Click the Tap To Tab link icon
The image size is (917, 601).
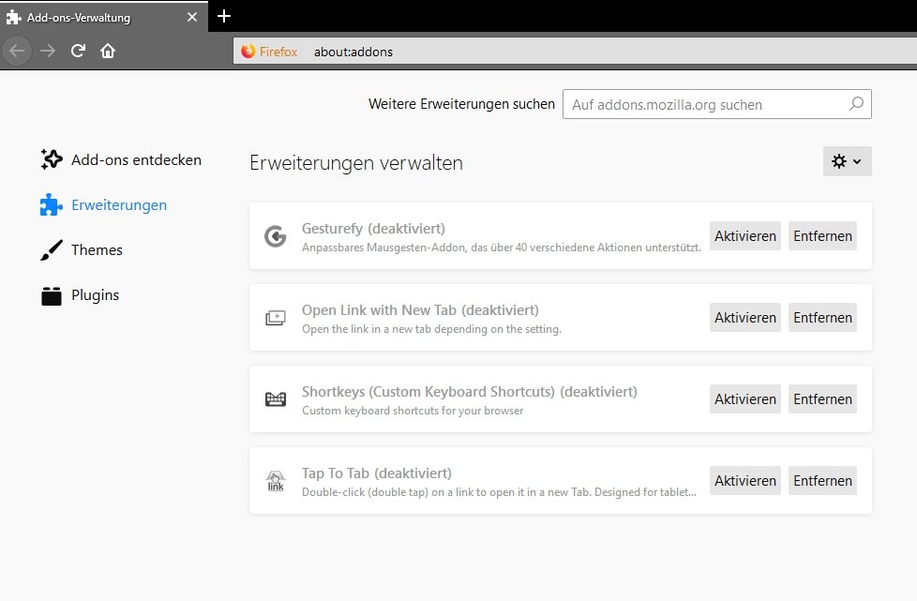[x=276, y=481]
